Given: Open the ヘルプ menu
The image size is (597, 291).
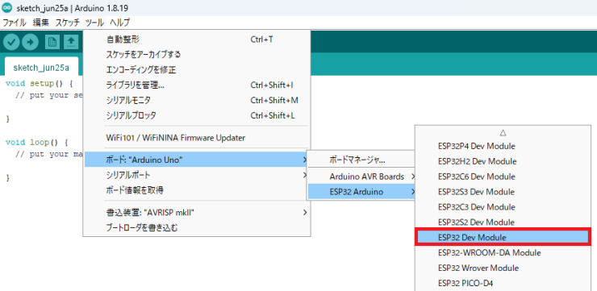Looking at the screenshot, I should (x=120, y=23).
